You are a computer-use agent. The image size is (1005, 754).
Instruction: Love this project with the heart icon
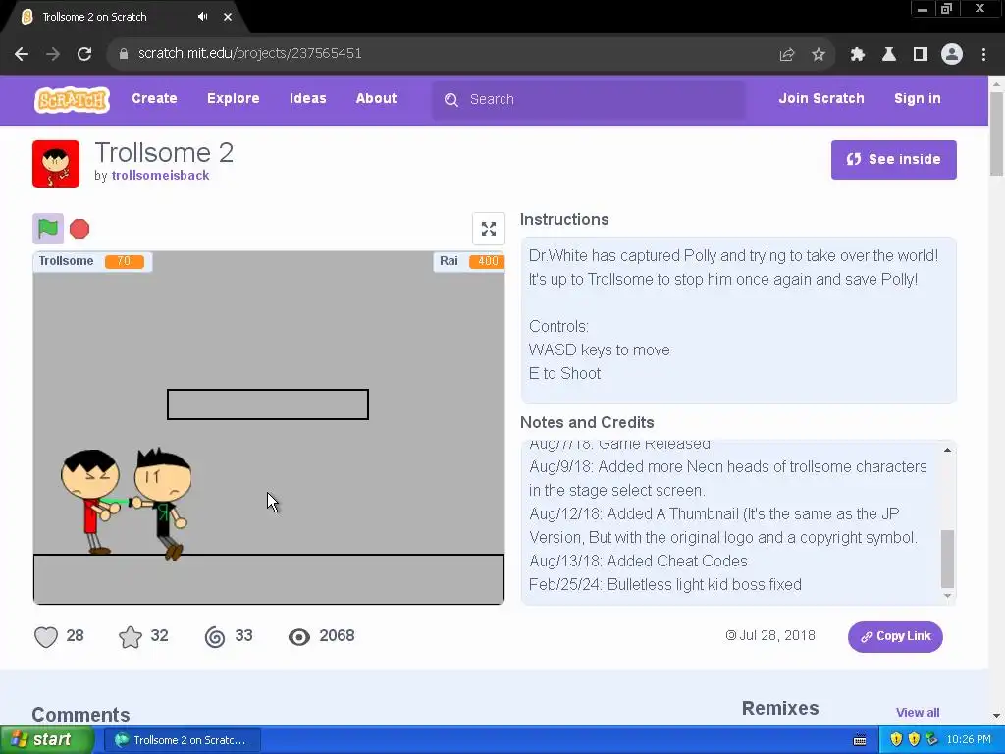[x=46, y=636]
